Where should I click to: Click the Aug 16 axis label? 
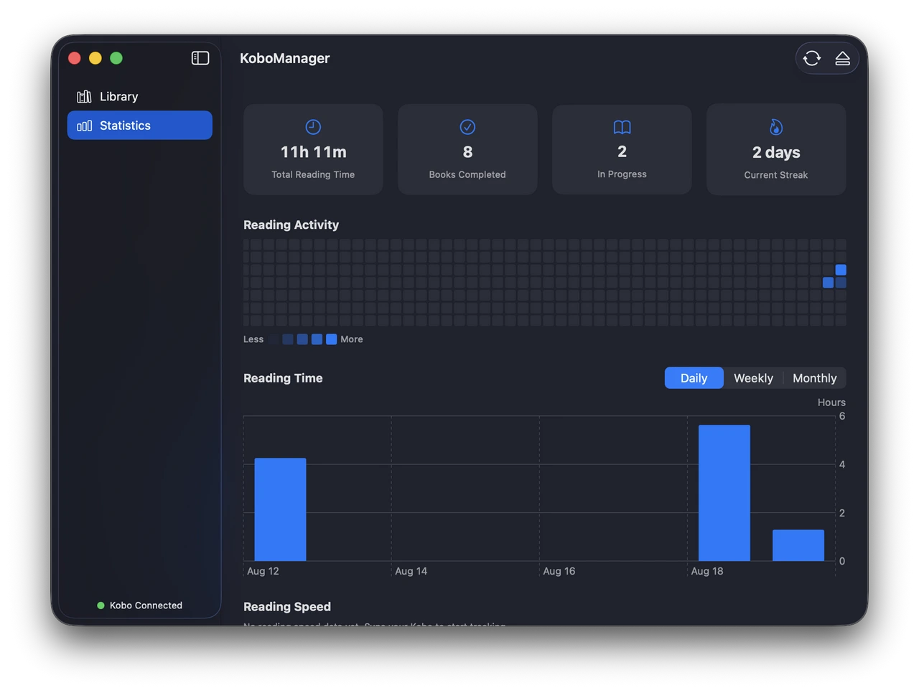pos(559,571)
